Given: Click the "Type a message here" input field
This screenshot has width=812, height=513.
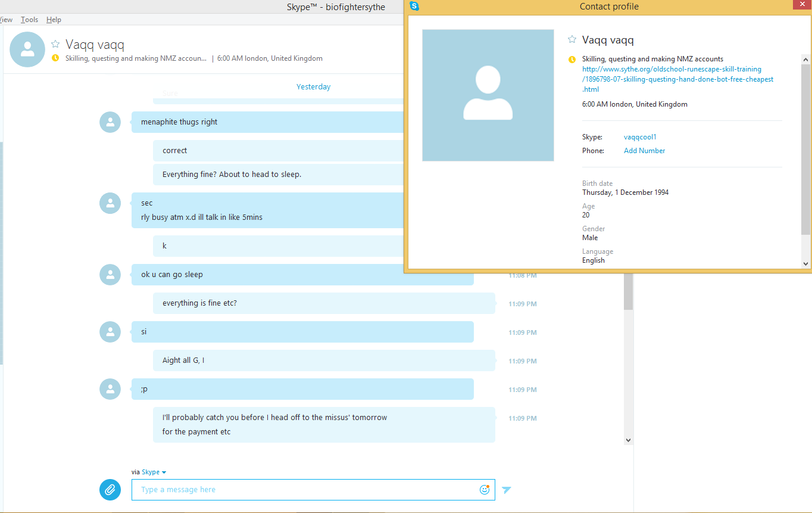Looking at the screenshot, I should [x=313, y=490].
